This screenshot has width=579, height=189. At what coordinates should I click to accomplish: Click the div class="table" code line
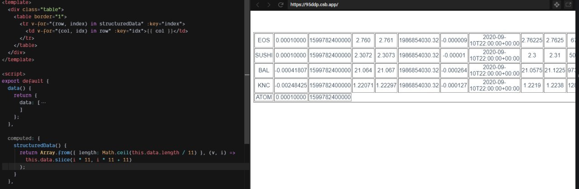click(36, 9)
